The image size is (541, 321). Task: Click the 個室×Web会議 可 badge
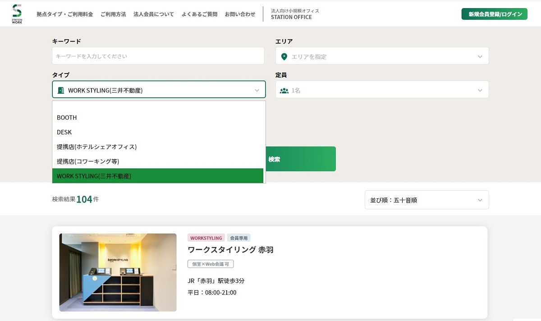point(210,264)
